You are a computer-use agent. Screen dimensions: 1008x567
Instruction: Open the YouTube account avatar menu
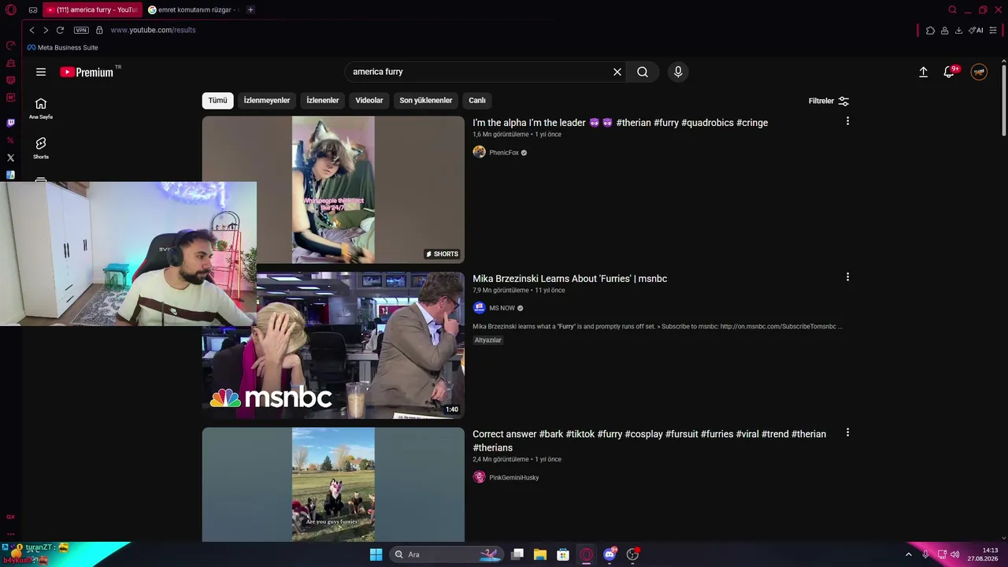(x=979, y=72)
